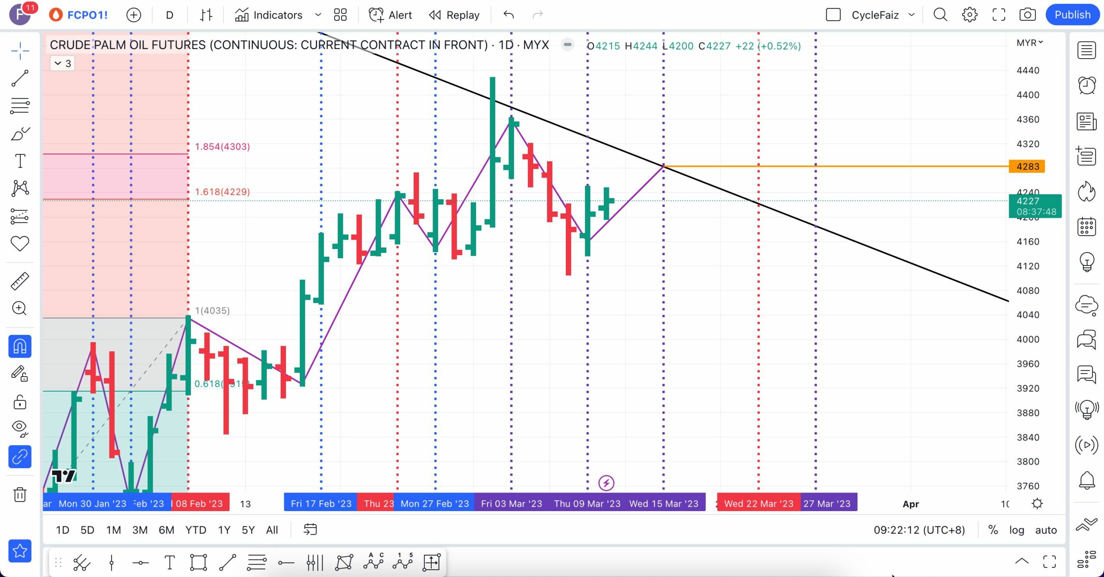Image resolution: width=1104 pixels, height=577 pixels.
Task: Select the 3M time range tab
Action: (140, 530)
